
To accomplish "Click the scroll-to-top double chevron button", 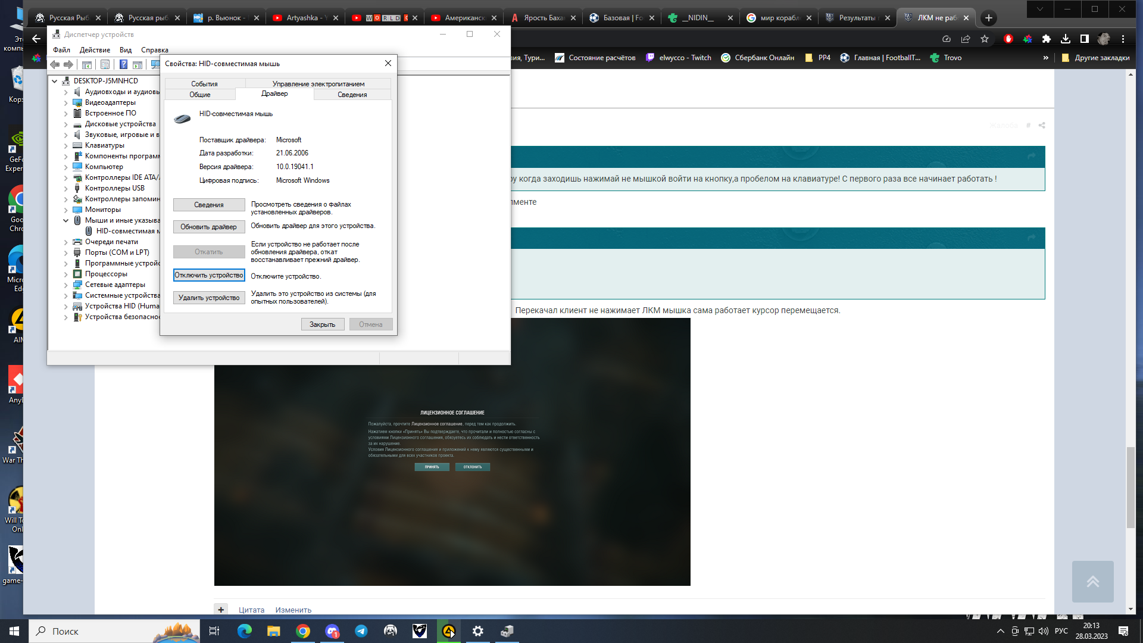I will pyautogui.click(x=1092, y=582).
